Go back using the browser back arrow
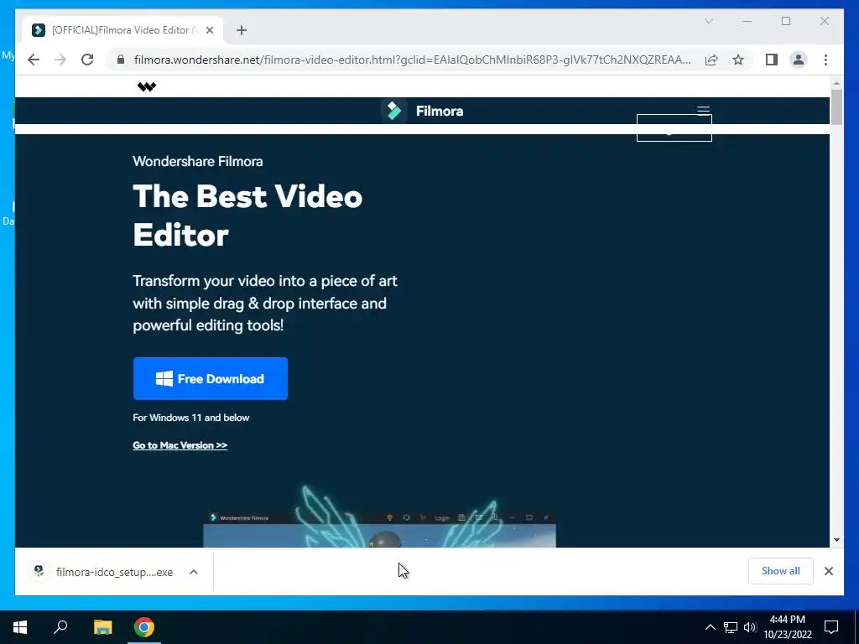This screenshot has width=859, height=644. tap(34, 60)
